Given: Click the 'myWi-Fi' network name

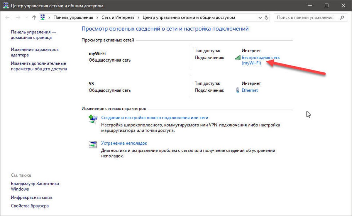Looking at the screenshot, I should (97, 54).
